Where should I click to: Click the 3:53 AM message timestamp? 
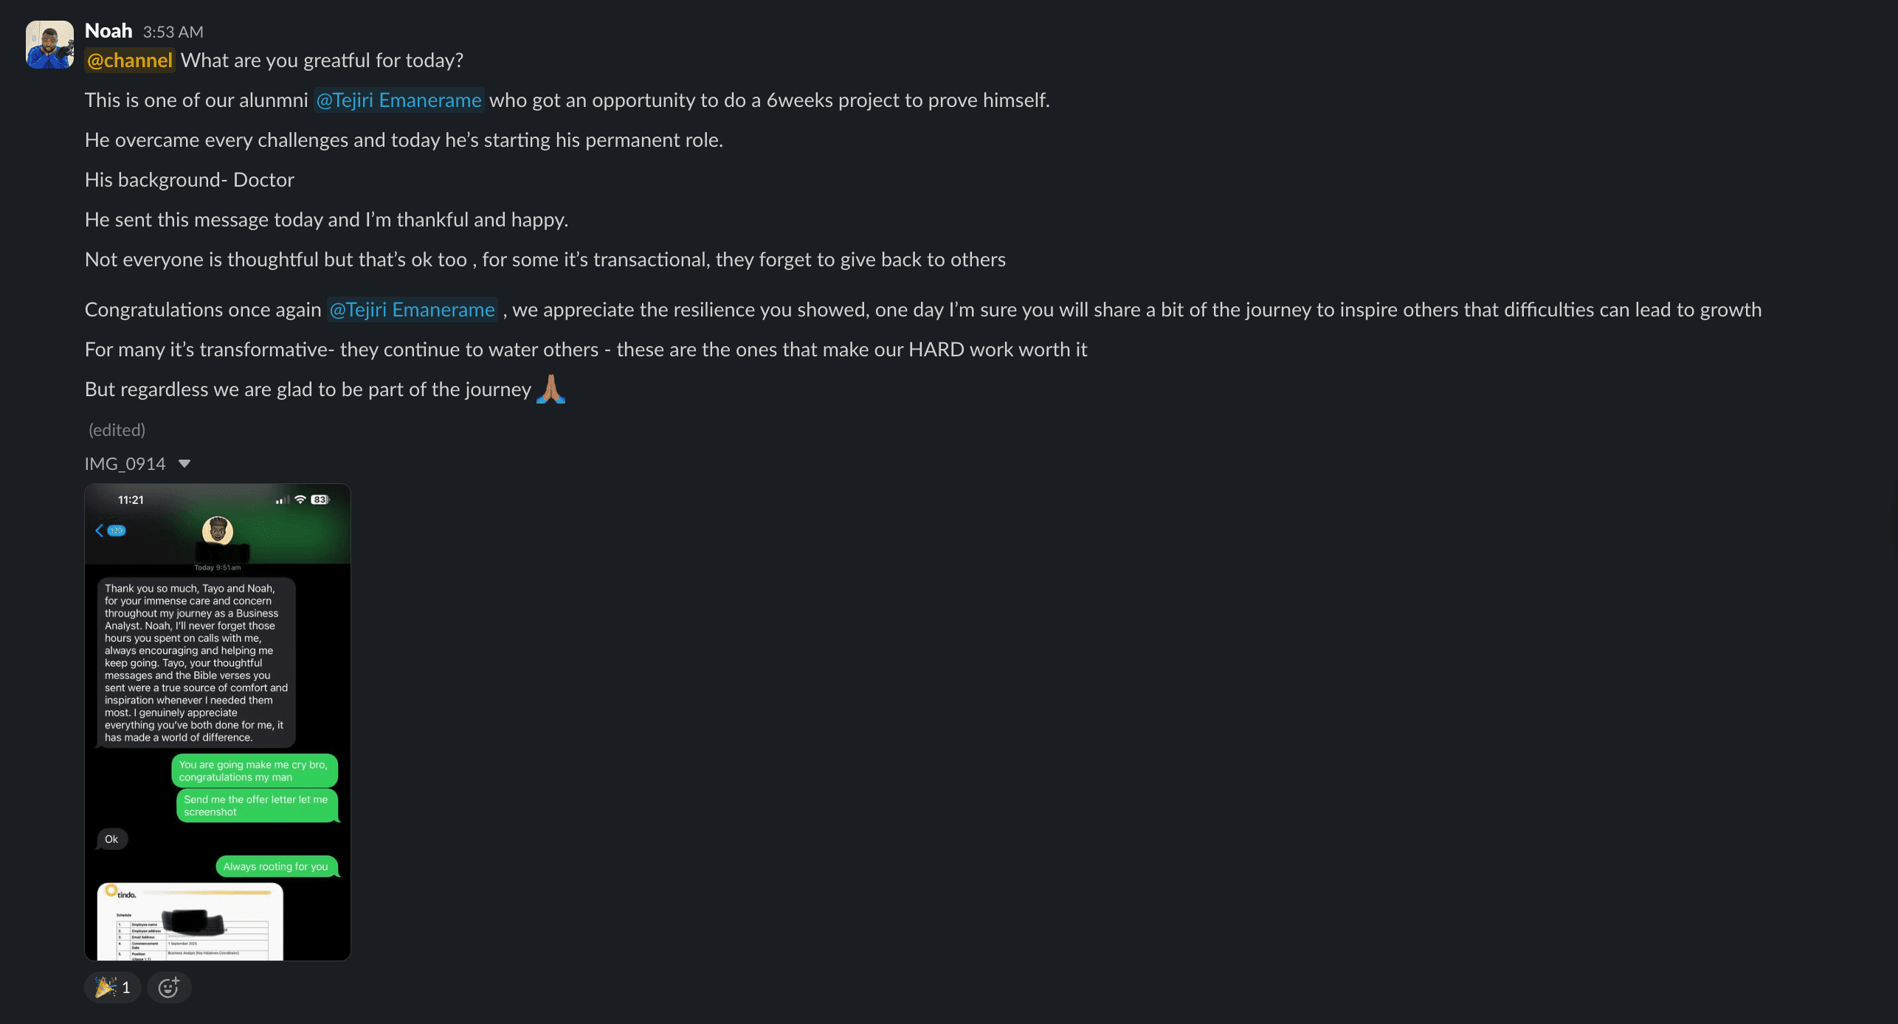(173, 32)
